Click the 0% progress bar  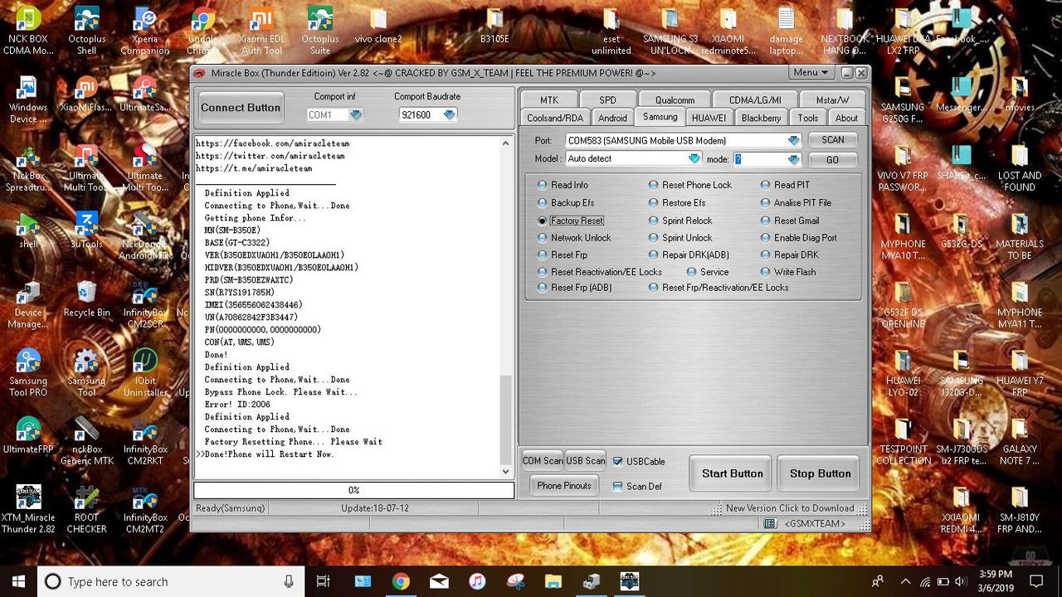(353, 490)
